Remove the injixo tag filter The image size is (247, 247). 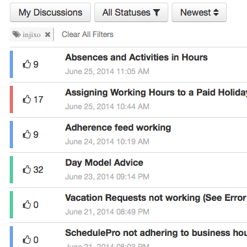(47, 34)
